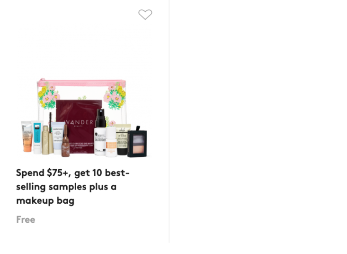Click the orange sample tube on far left
Screen dimensions: 347x254
[x=27, y=136]
